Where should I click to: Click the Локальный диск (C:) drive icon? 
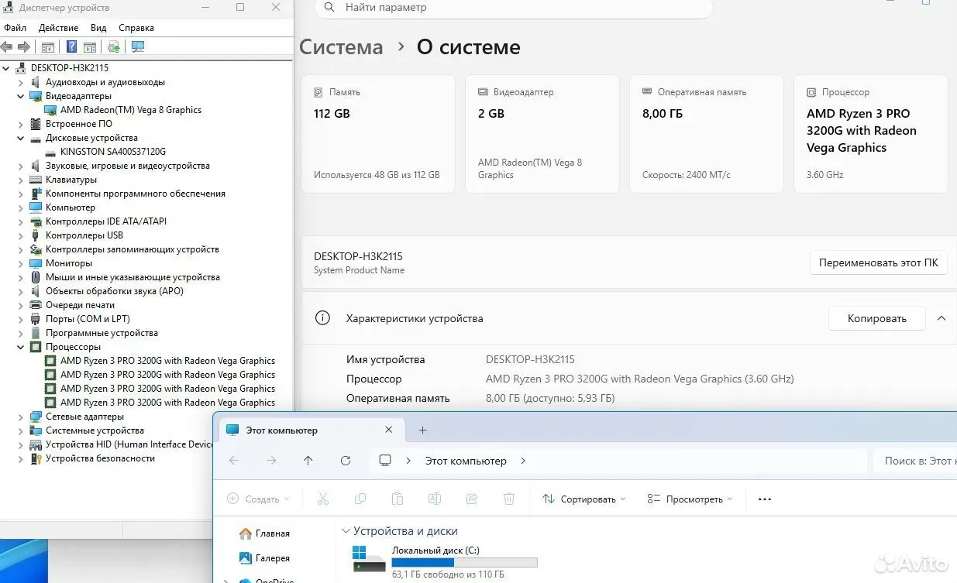tap(369, 559)
